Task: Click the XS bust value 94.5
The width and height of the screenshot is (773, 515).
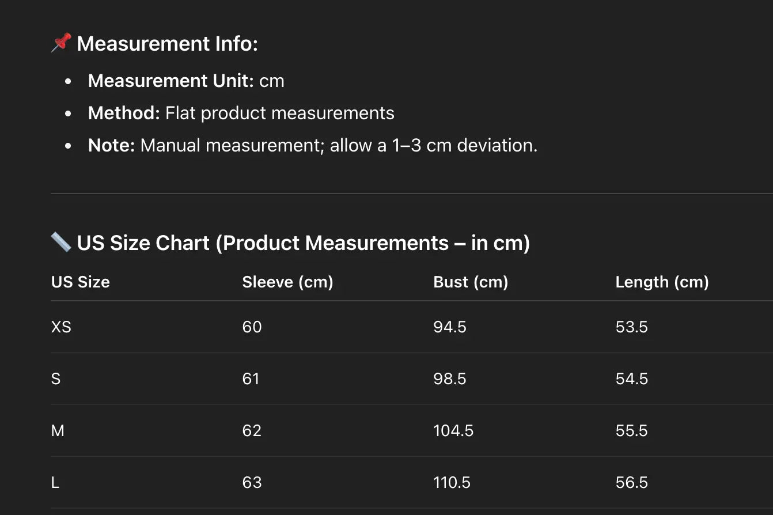Action: (450, 327)
